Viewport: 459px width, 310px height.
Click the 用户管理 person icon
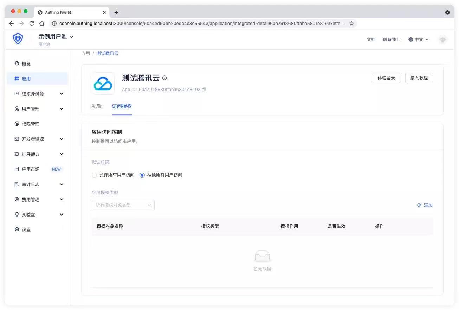click(17, 109)
